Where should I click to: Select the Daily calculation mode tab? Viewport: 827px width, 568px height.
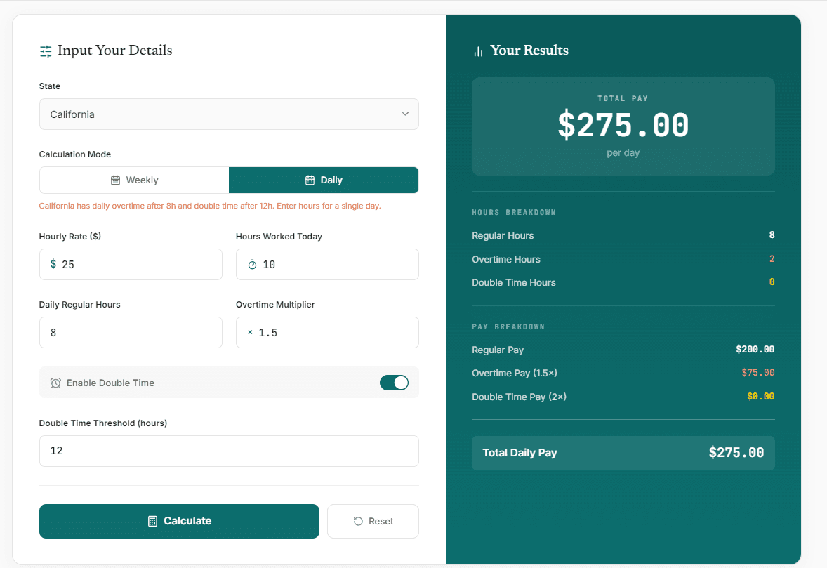pos(323,180)
